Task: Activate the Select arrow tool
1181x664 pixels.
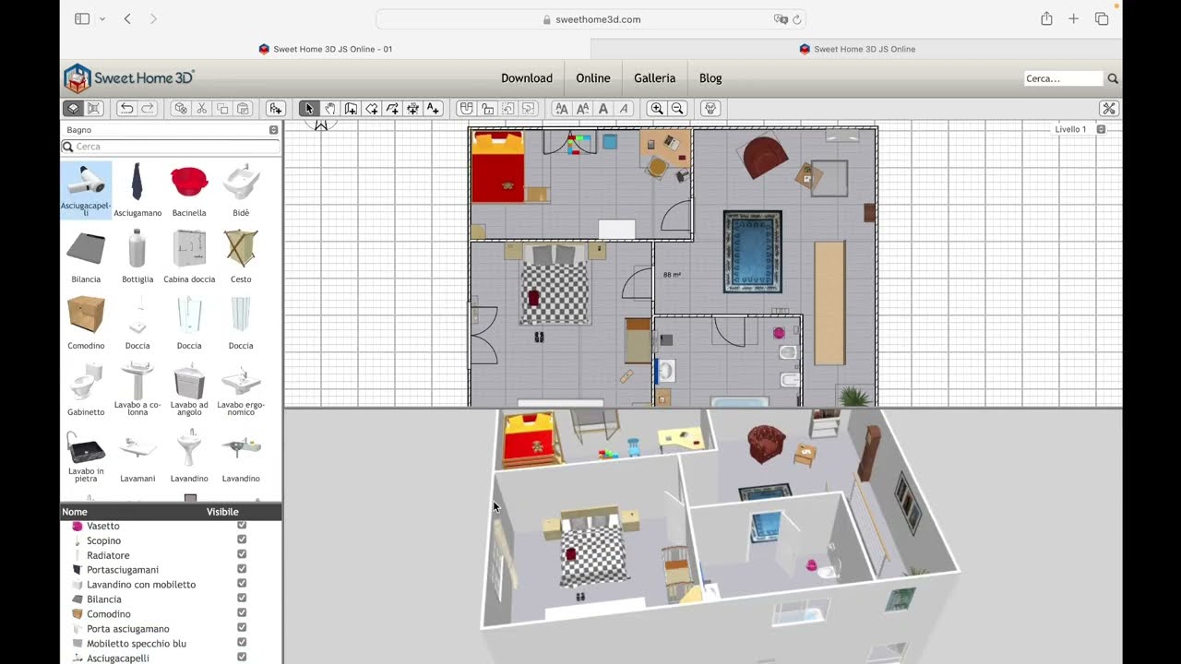Action: 309,109
